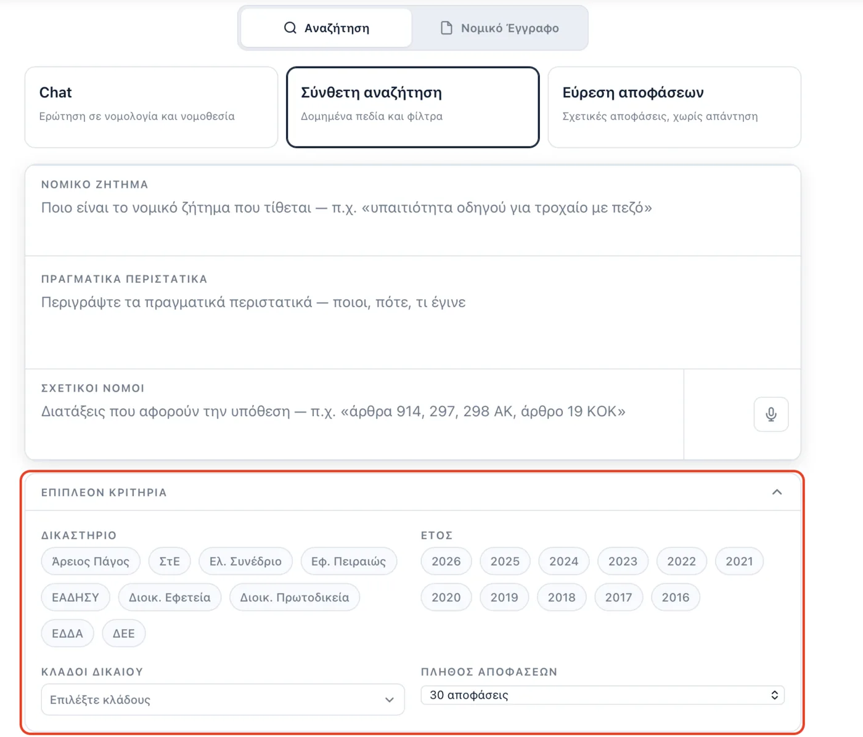Select the Σύνθετη αναζήτηση mode card
Viewport: 863px width, 737px height.
coord(413,107)
